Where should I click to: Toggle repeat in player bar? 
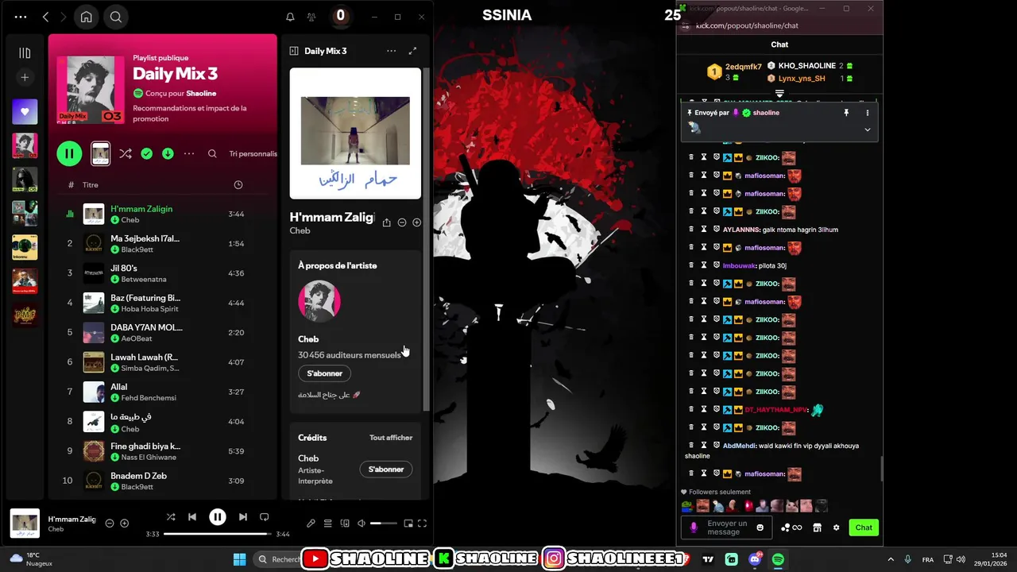click(265, 516)
